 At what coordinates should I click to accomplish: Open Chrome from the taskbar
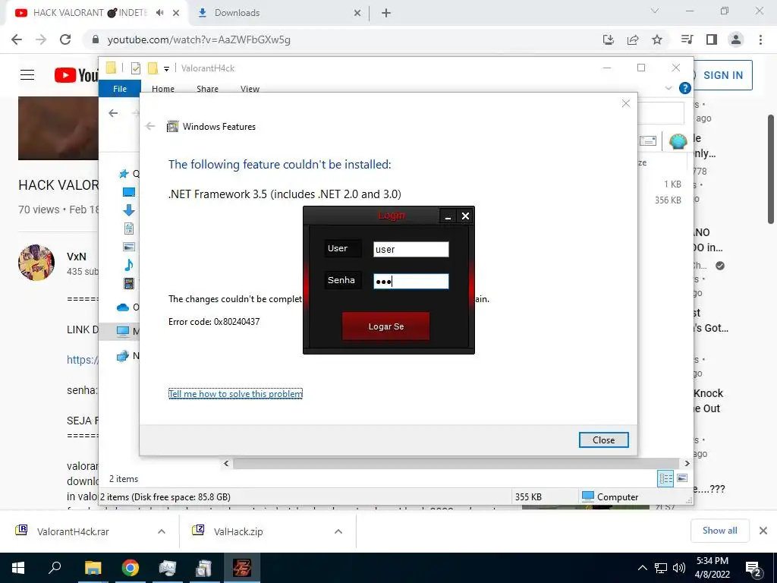(x=131, y=568)
